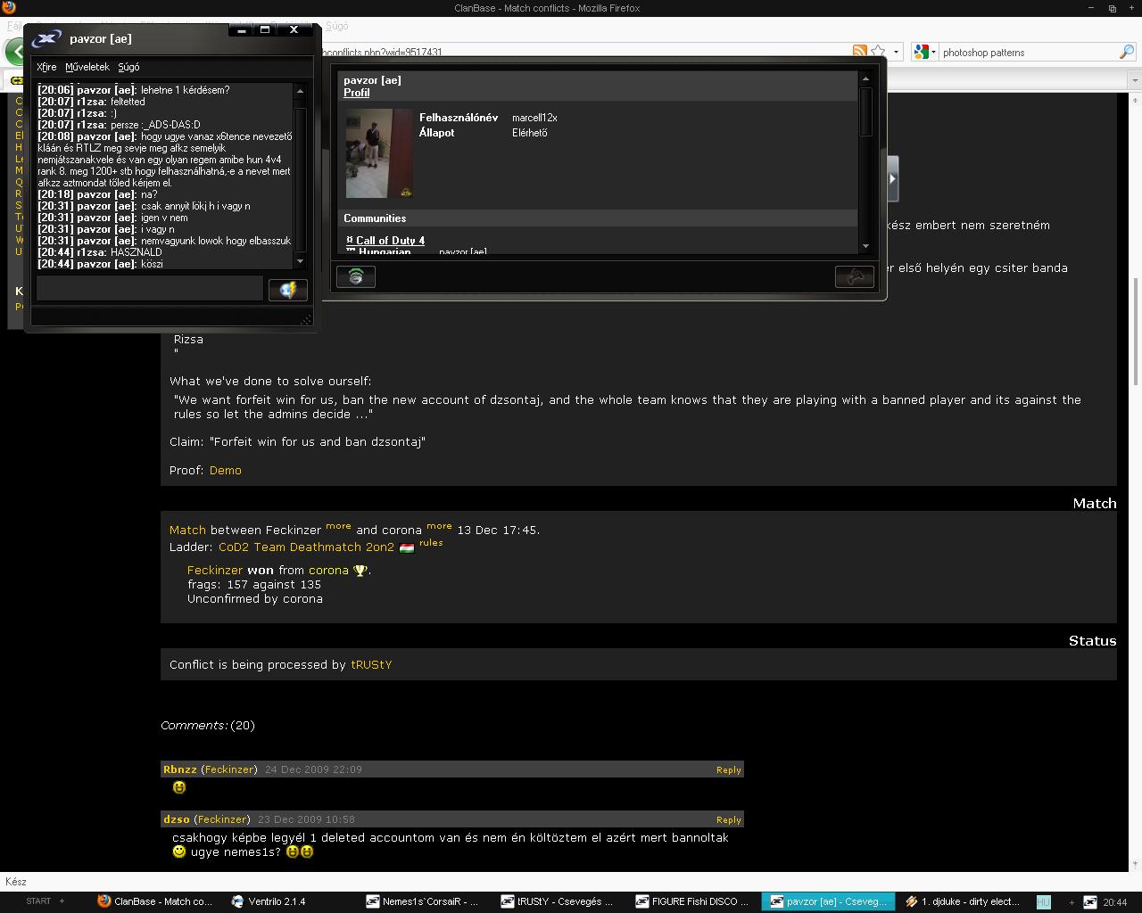1142x913 pixels.
Task: Click the Xfire logo in chat title bar
Action: click(46, 38)
